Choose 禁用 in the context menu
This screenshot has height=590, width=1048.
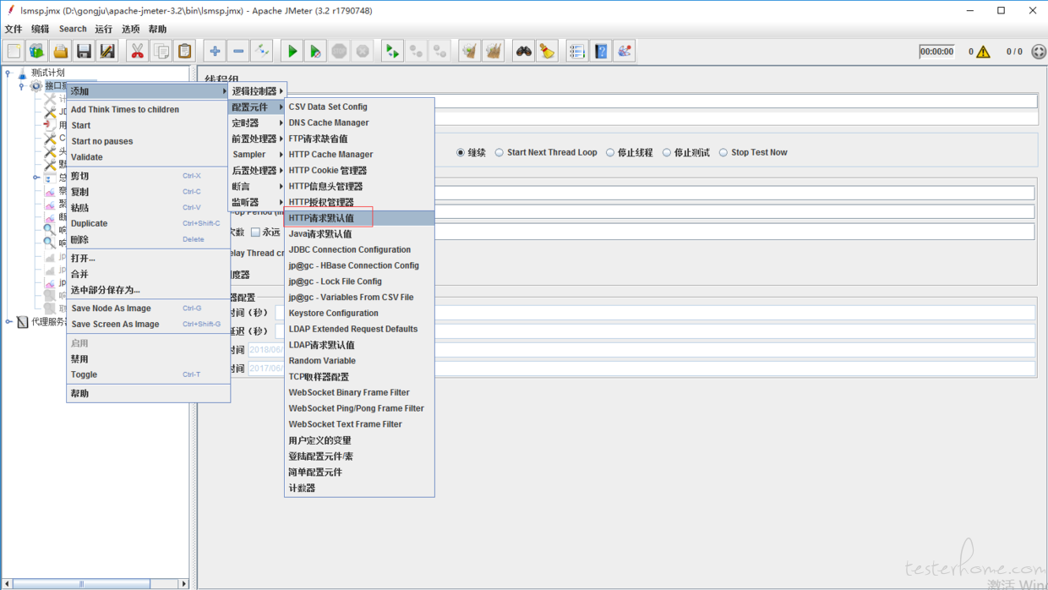coord(148,359)
